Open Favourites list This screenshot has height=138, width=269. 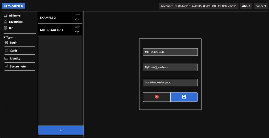coord(16,22)
